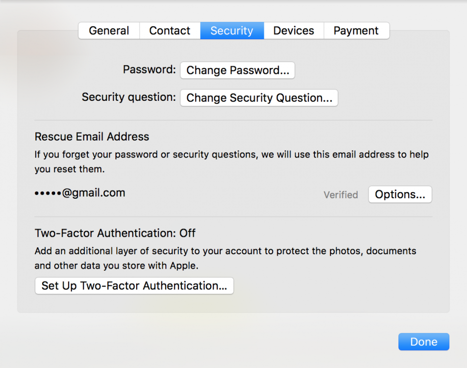Select the Security tab
Image resolution: width=467 pixels, height=368 pixels.
click(x=232, y=30)
